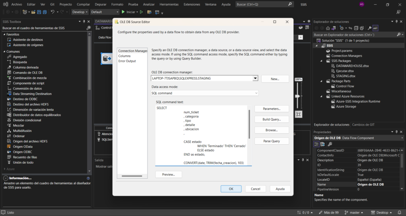
Task: Open the OLE DB connection manager dropdown
Action: pyautogui.click(x=255, y=78)
